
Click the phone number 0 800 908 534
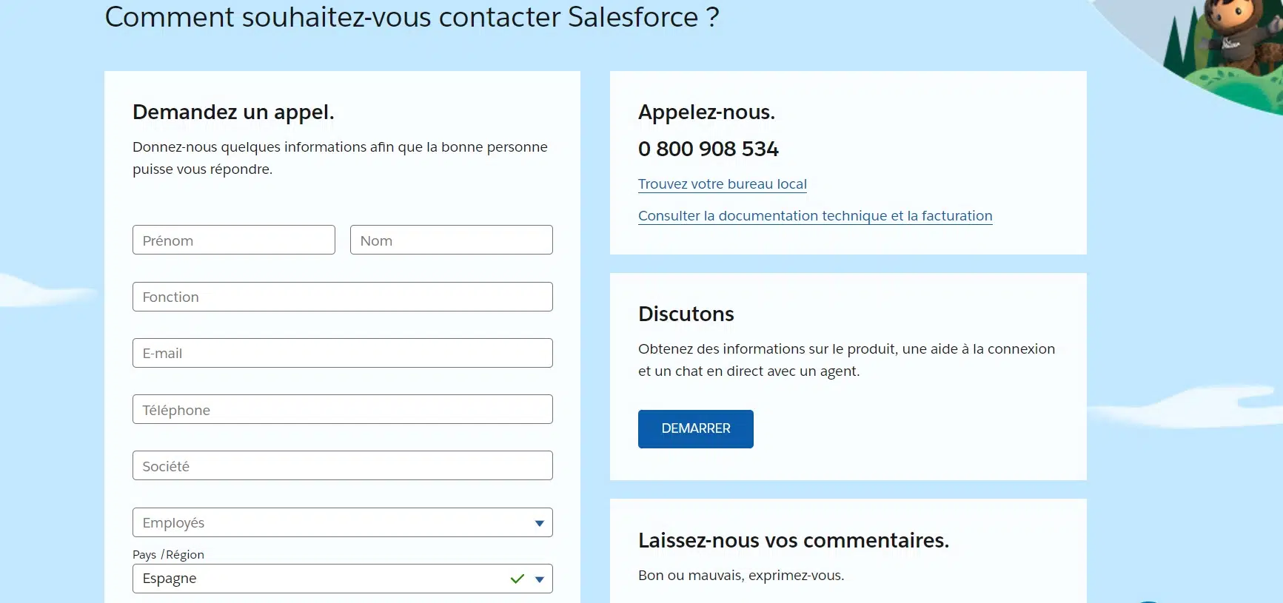point(708,149)
